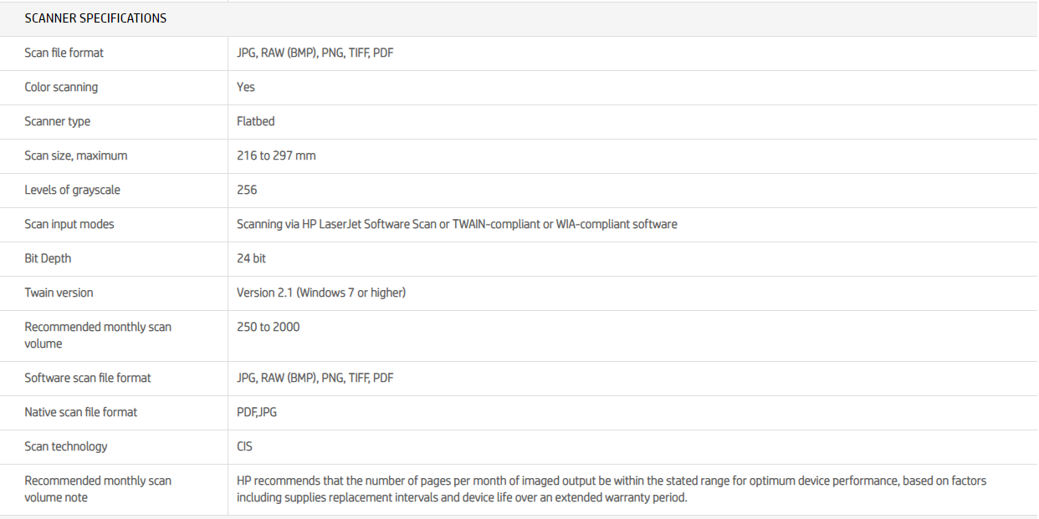Click the 'Native scan file format' label
The image size is (1039, 519).
[x=81, y=412]
